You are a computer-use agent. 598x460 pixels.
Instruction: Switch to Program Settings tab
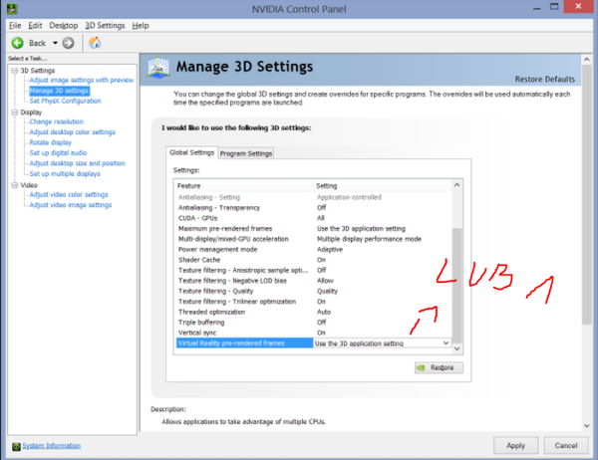[x=246, y=153]
